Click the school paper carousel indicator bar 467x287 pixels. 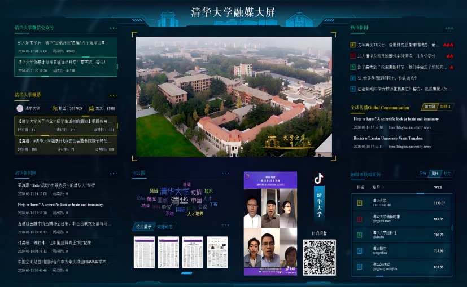click(x=187, y=273)
